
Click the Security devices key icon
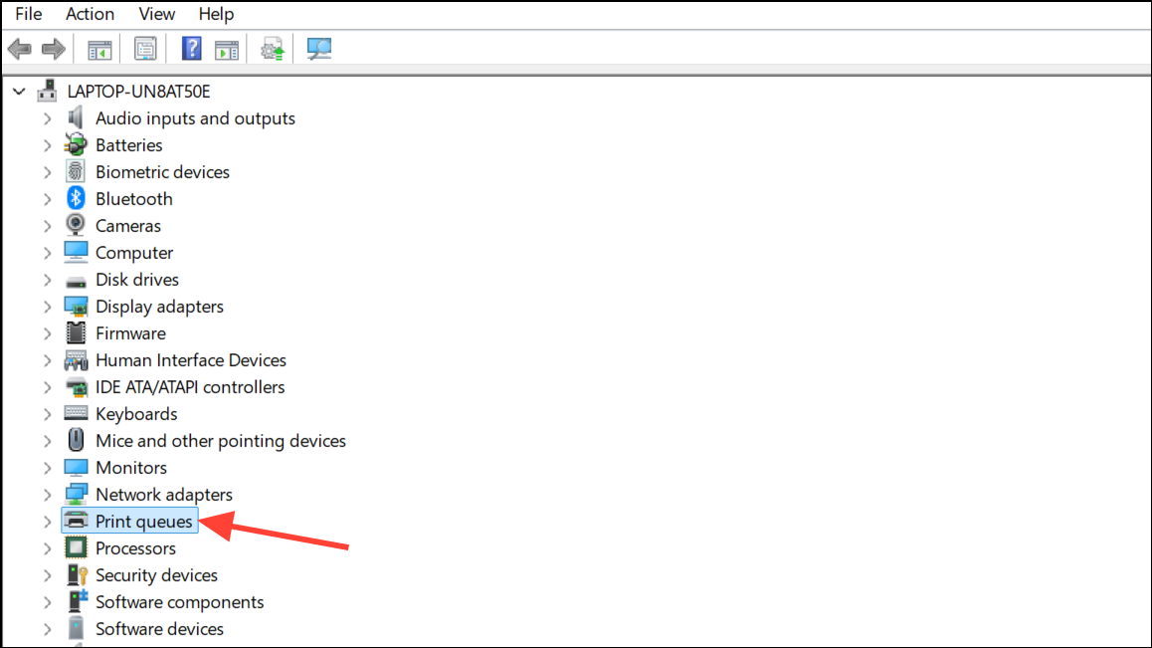click(x=78, y=575)
